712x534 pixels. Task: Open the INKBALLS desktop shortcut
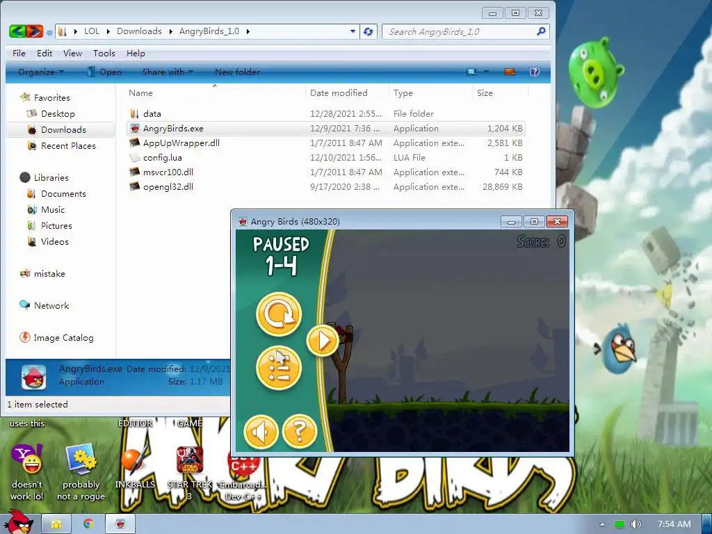click(x=135, y=467)
